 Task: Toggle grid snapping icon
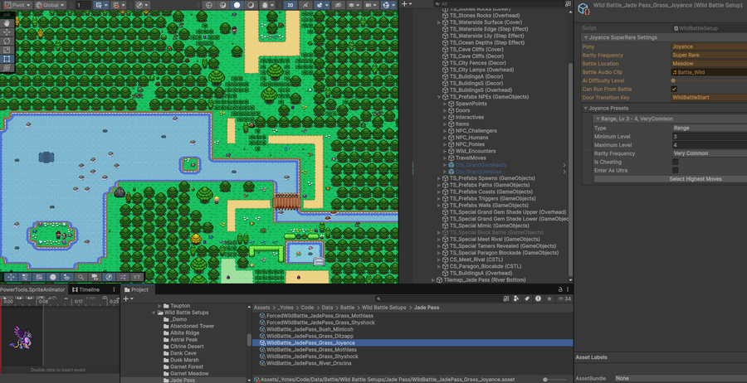99,5
